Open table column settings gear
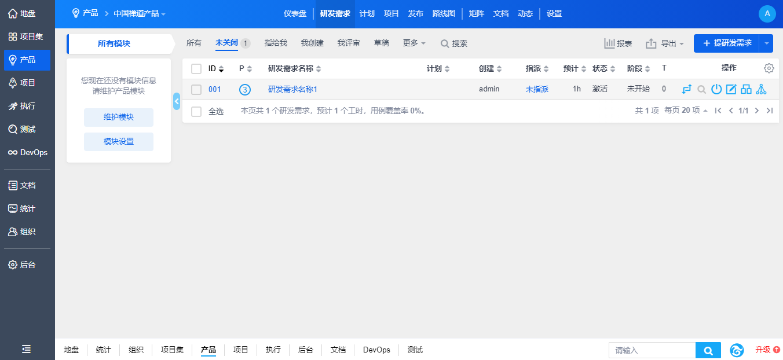 [x=769, y=68]
